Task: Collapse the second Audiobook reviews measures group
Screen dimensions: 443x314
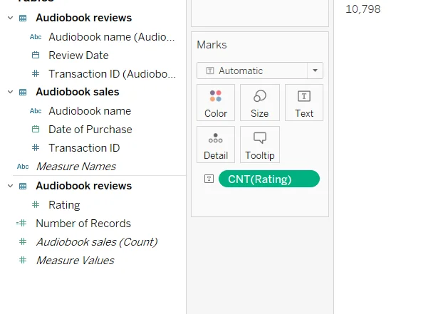Action: [10, 186]
